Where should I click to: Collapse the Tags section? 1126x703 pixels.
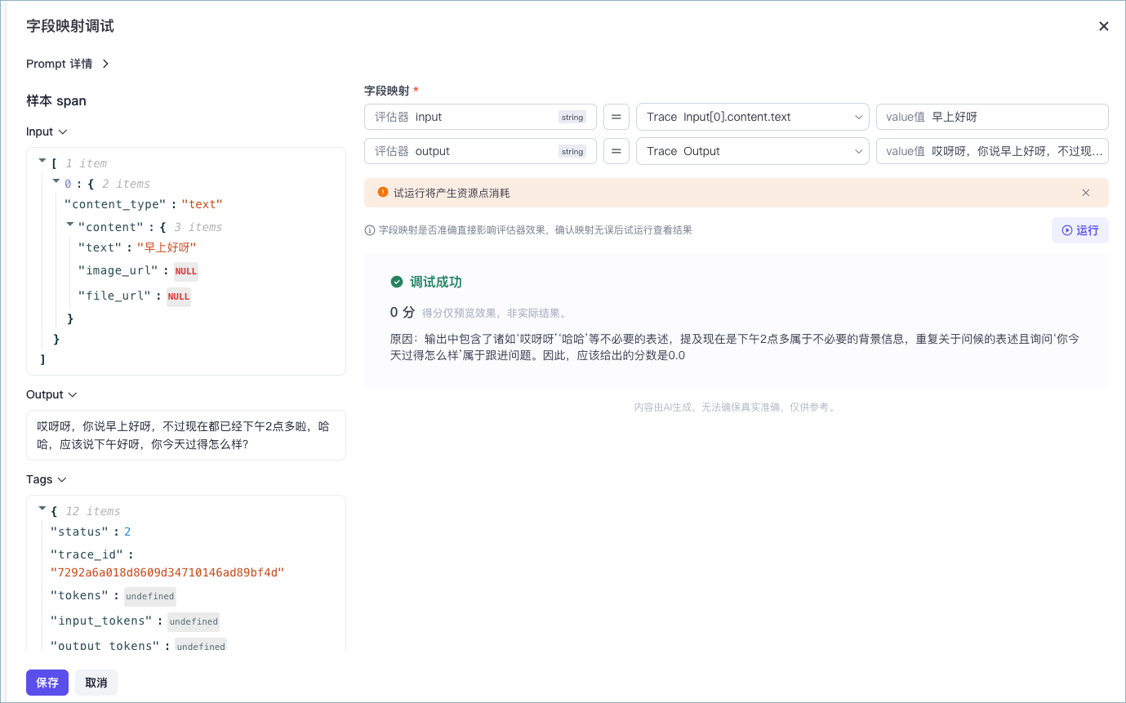(62, 479)
